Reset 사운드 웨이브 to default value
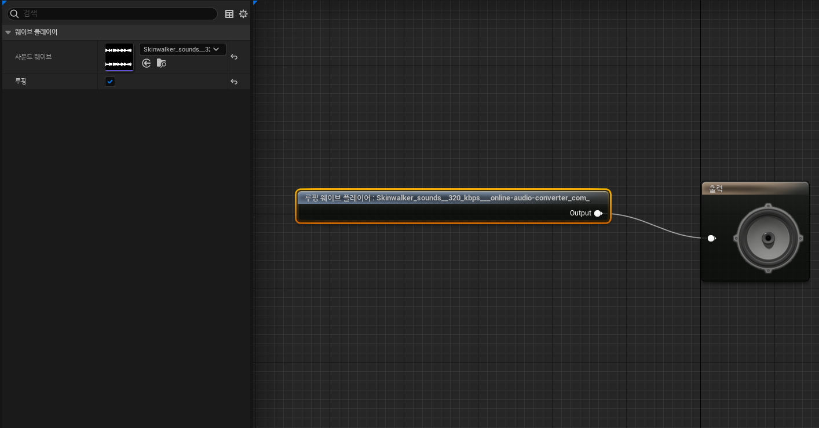Screen dimensions: 819x428 tap(234, 57)
